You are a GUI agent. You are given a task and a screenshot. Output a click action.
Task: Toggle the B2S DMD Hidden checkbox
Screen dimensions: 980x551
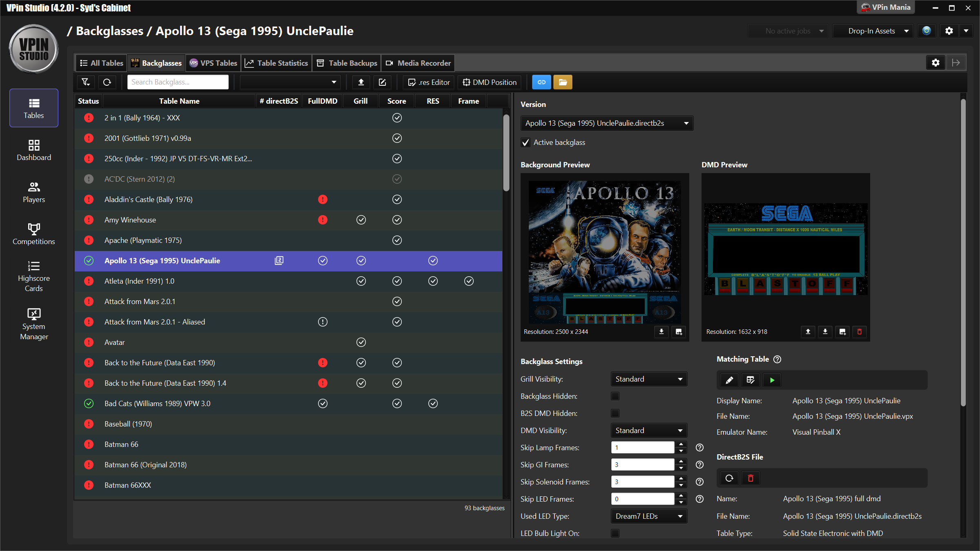[x=615, y=413]
